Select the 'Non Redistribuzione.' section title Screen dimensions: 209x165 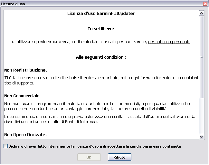point(25,70)
